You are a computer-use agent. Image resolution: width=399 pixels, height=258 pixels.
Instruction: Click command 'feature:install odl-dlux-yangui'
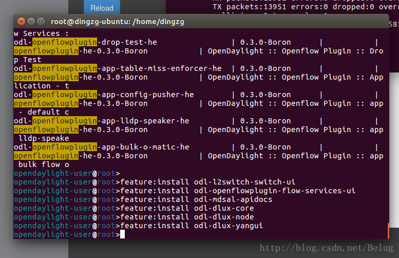192,226
